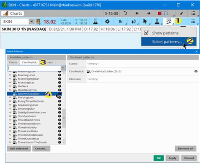200x164 pixels.
Task: Select OneBlackCrow pattern row
Action: click(x=35, y=90)
